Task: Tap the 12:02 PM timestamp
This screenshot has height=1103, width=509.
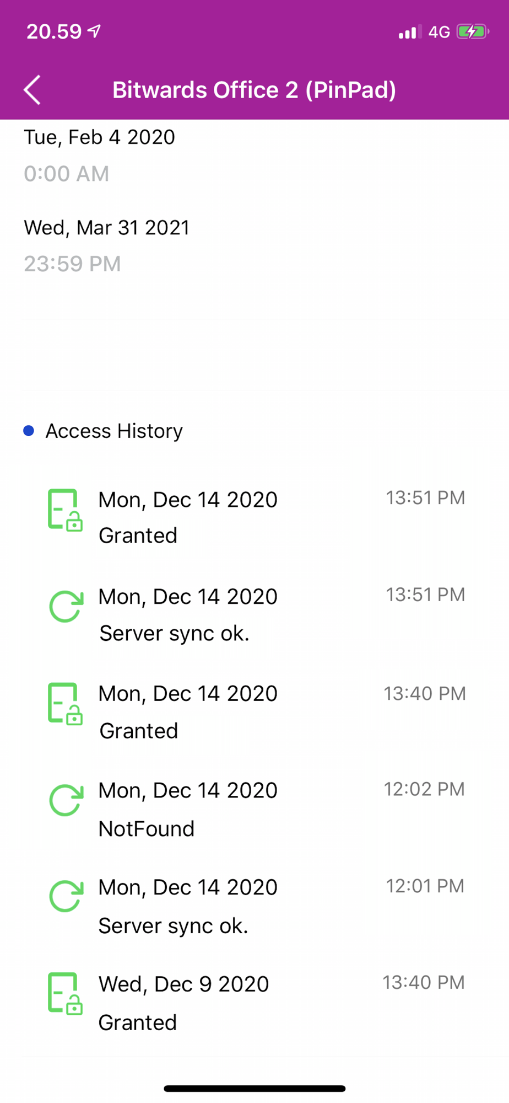Action: click(x=424, y=789)
